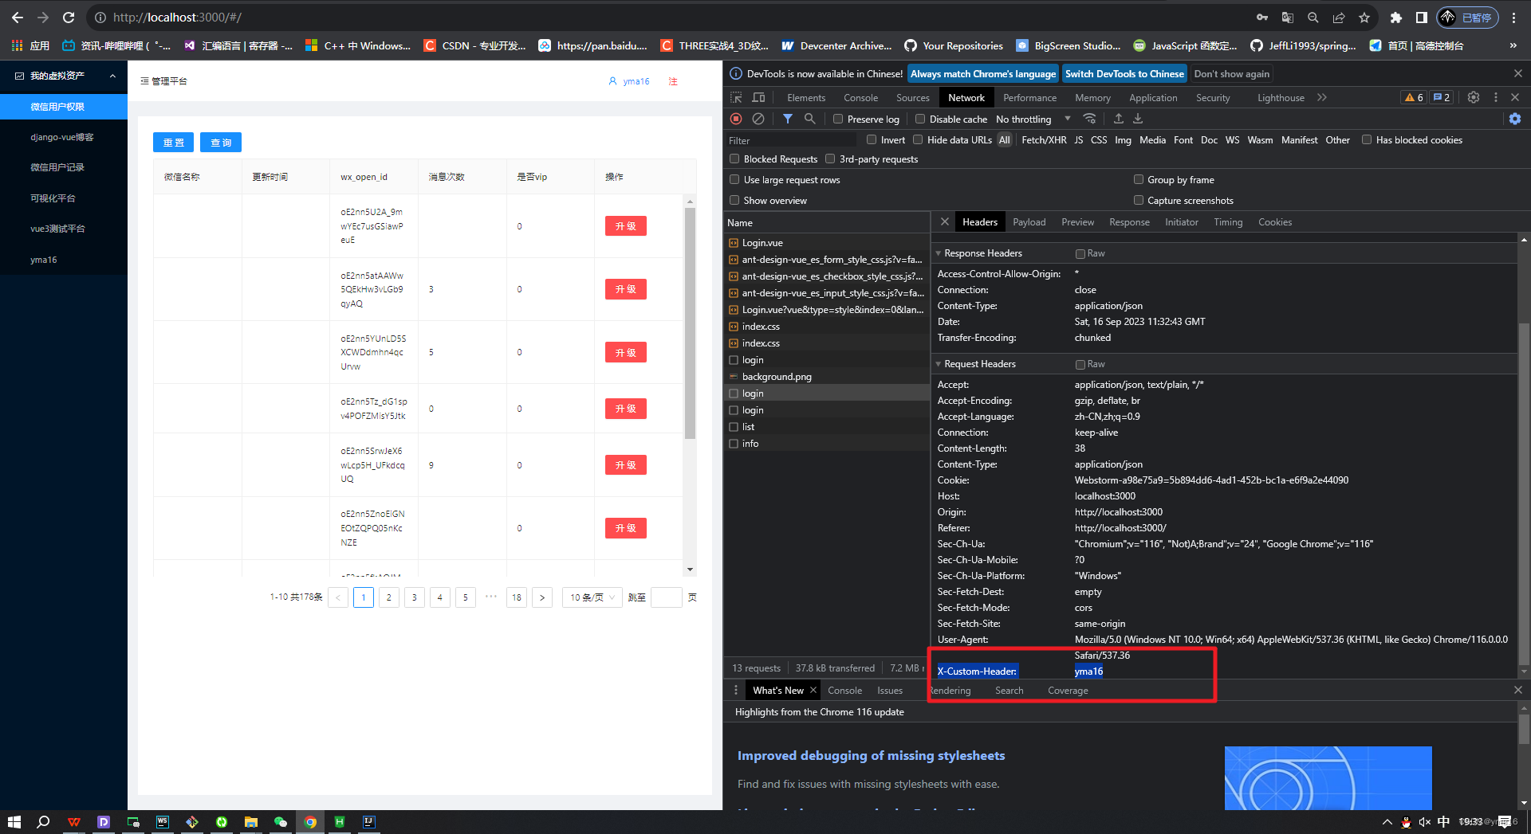The image size is (1531, 834).
Task: Open the network filter bar toggle
Action: pos(788,119)
